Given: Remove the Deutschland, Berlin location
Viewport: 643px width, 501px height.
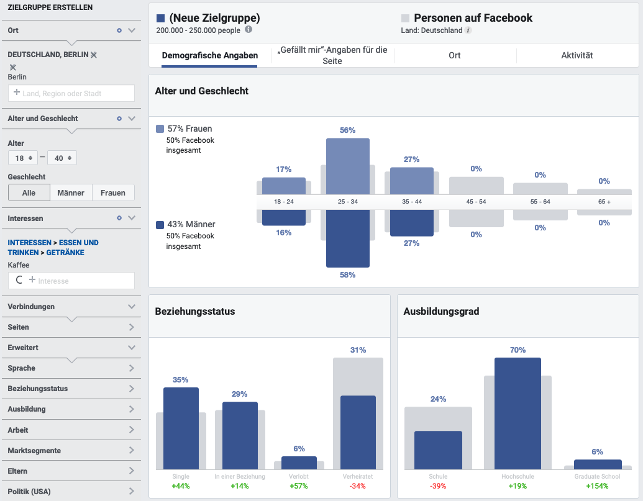Looking at the screenshot, I should [x=94, y=55].
